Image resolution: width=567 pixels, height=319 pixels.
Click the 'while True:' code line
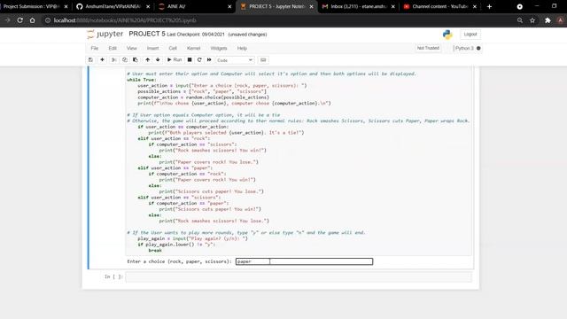tap(142, 80)
